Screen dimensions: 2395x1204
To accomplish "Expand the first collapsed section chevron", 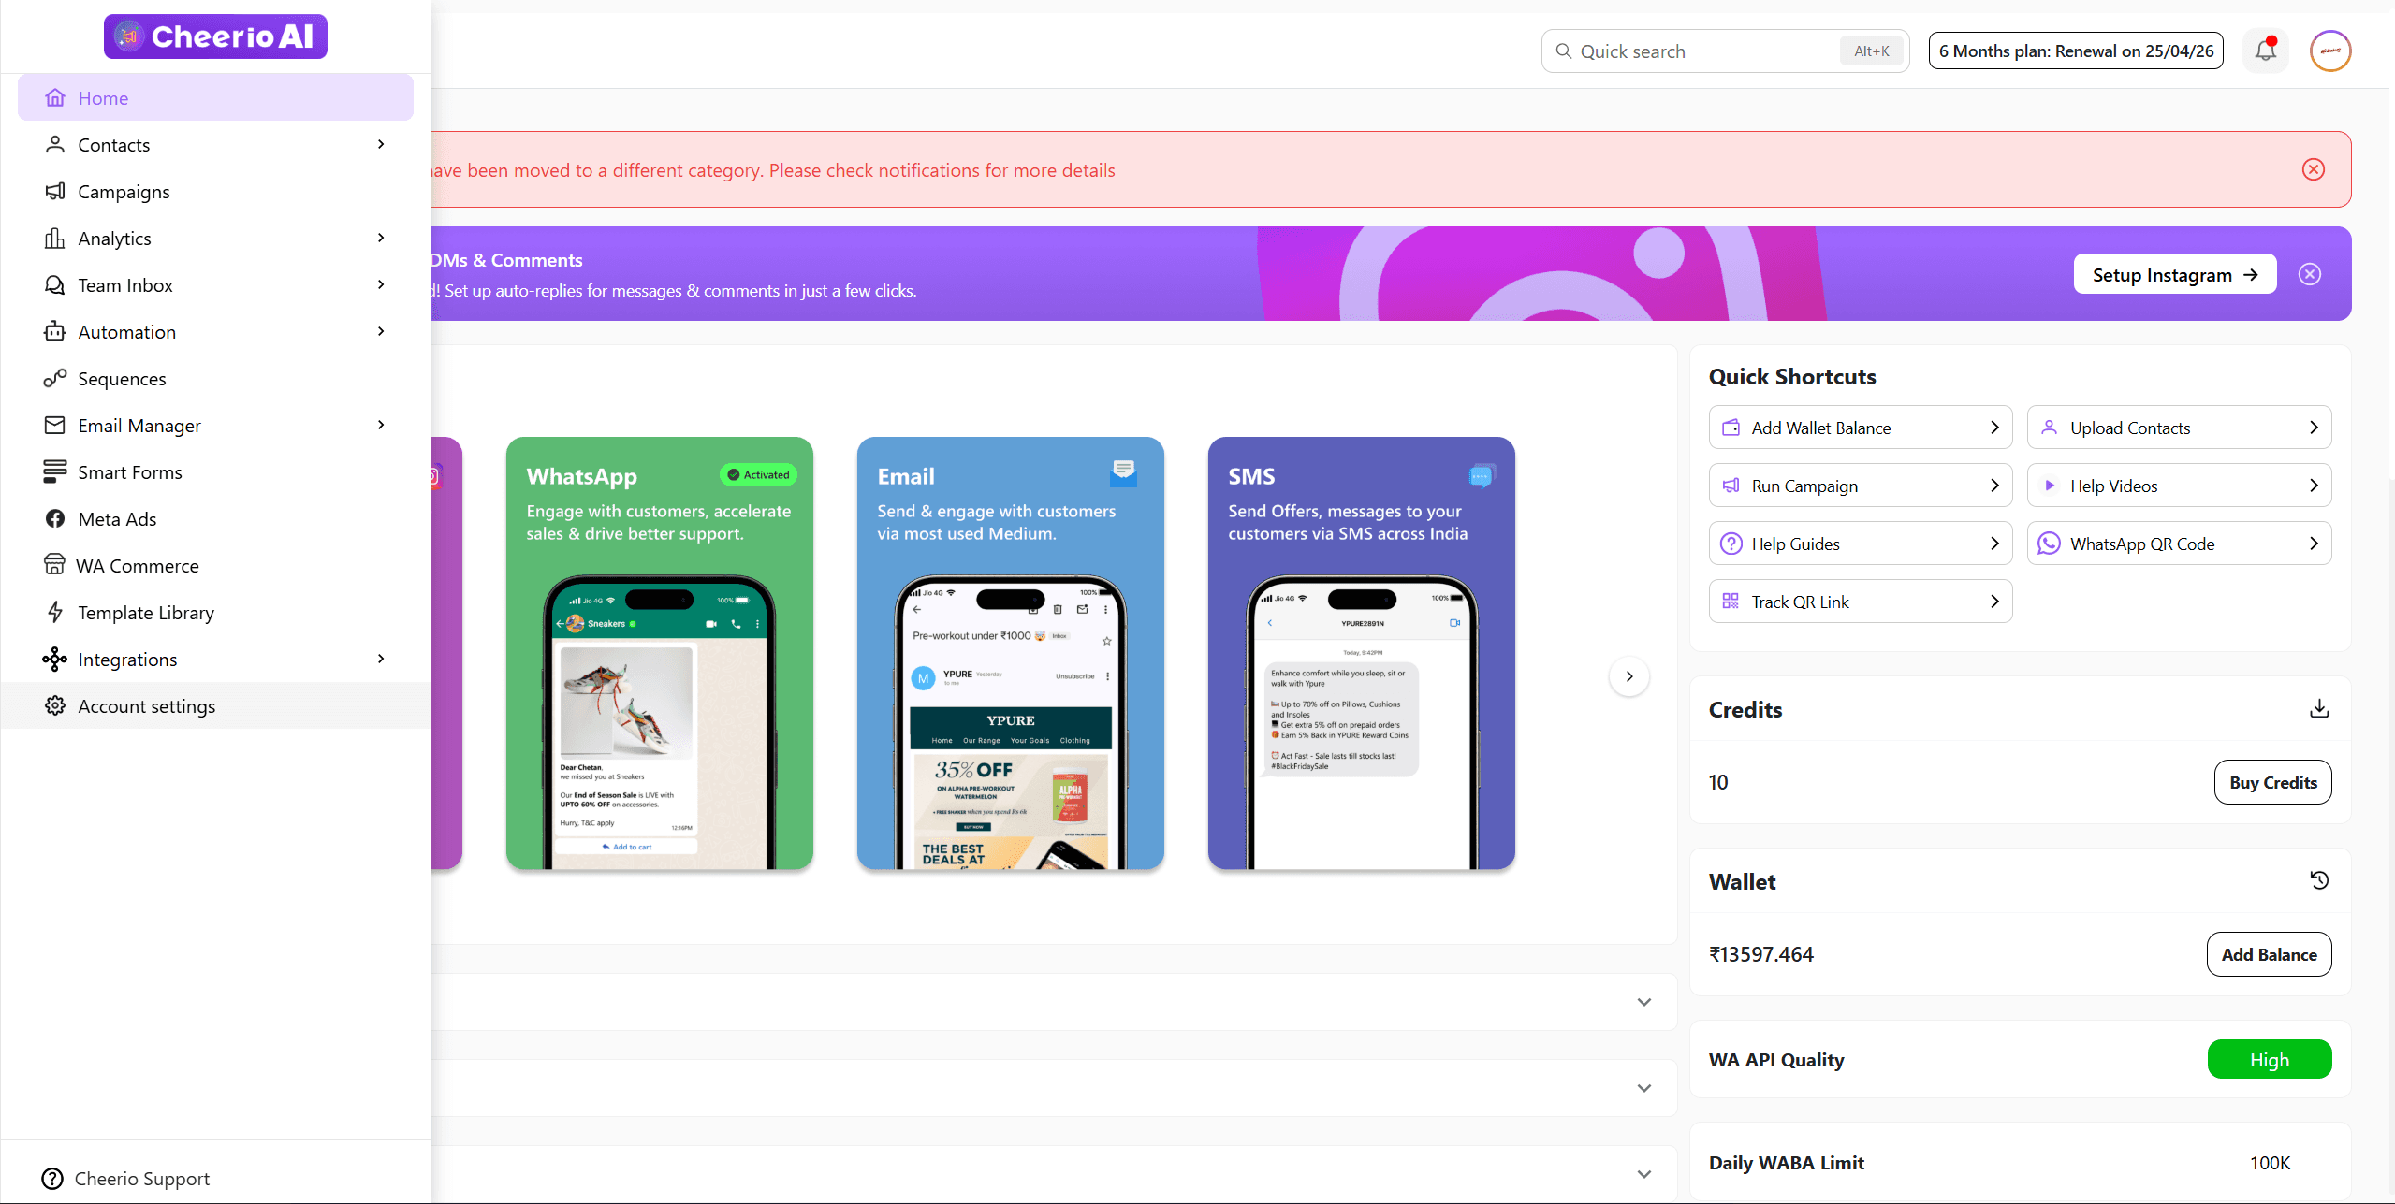I will click(x=1643, y=1002).
